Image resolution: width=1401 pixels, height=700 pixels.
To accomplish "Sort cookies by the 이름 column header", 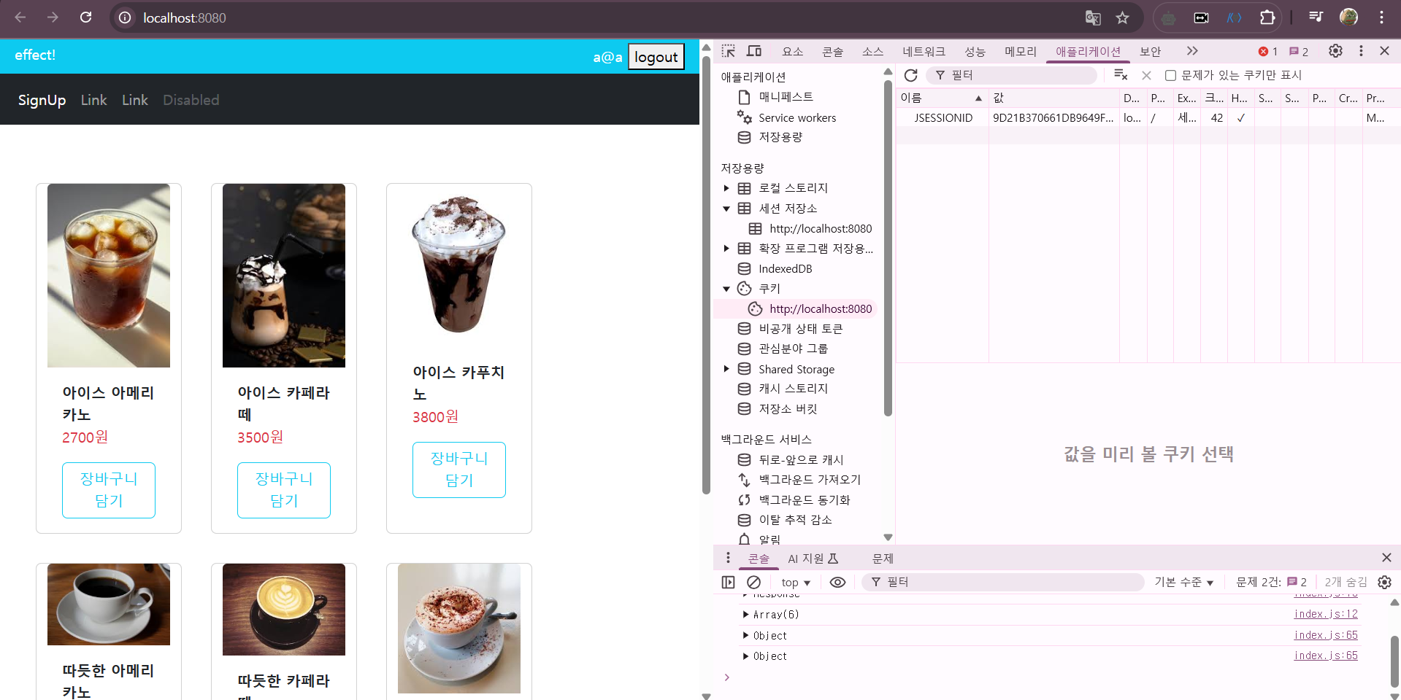I will click(x=942, y=98).
